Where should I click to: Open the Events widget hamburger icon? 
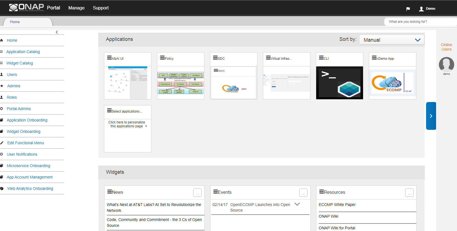tap(216, 192)
